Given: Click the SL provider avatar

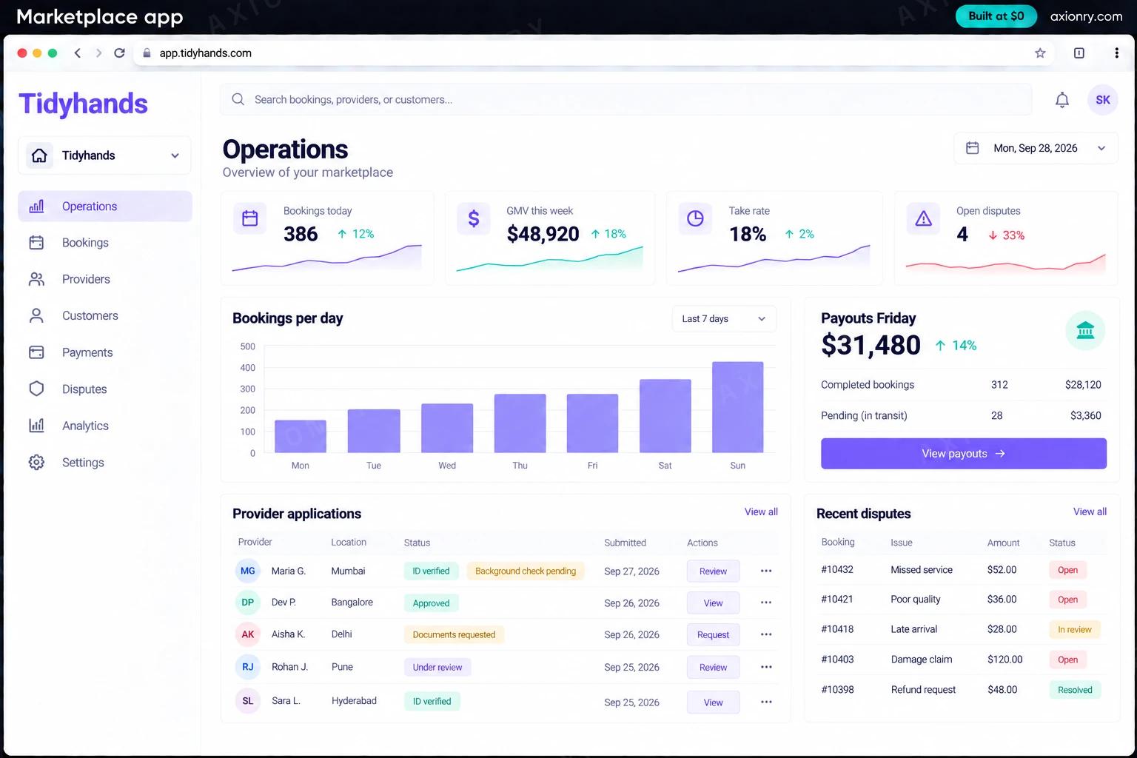Looking at the screenshot, I should pos(248,701).
